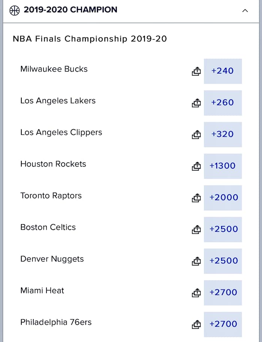This screenshot has width=262, height=342.
Task: Pick Los Angeles Clippers +320 odds
Action: pyautogui.click(x=223, y=134)
